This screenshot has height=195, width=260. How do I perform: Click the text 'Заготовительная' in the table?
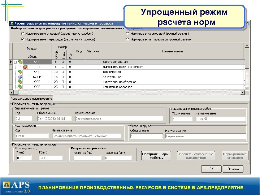[x=115, y=62]
